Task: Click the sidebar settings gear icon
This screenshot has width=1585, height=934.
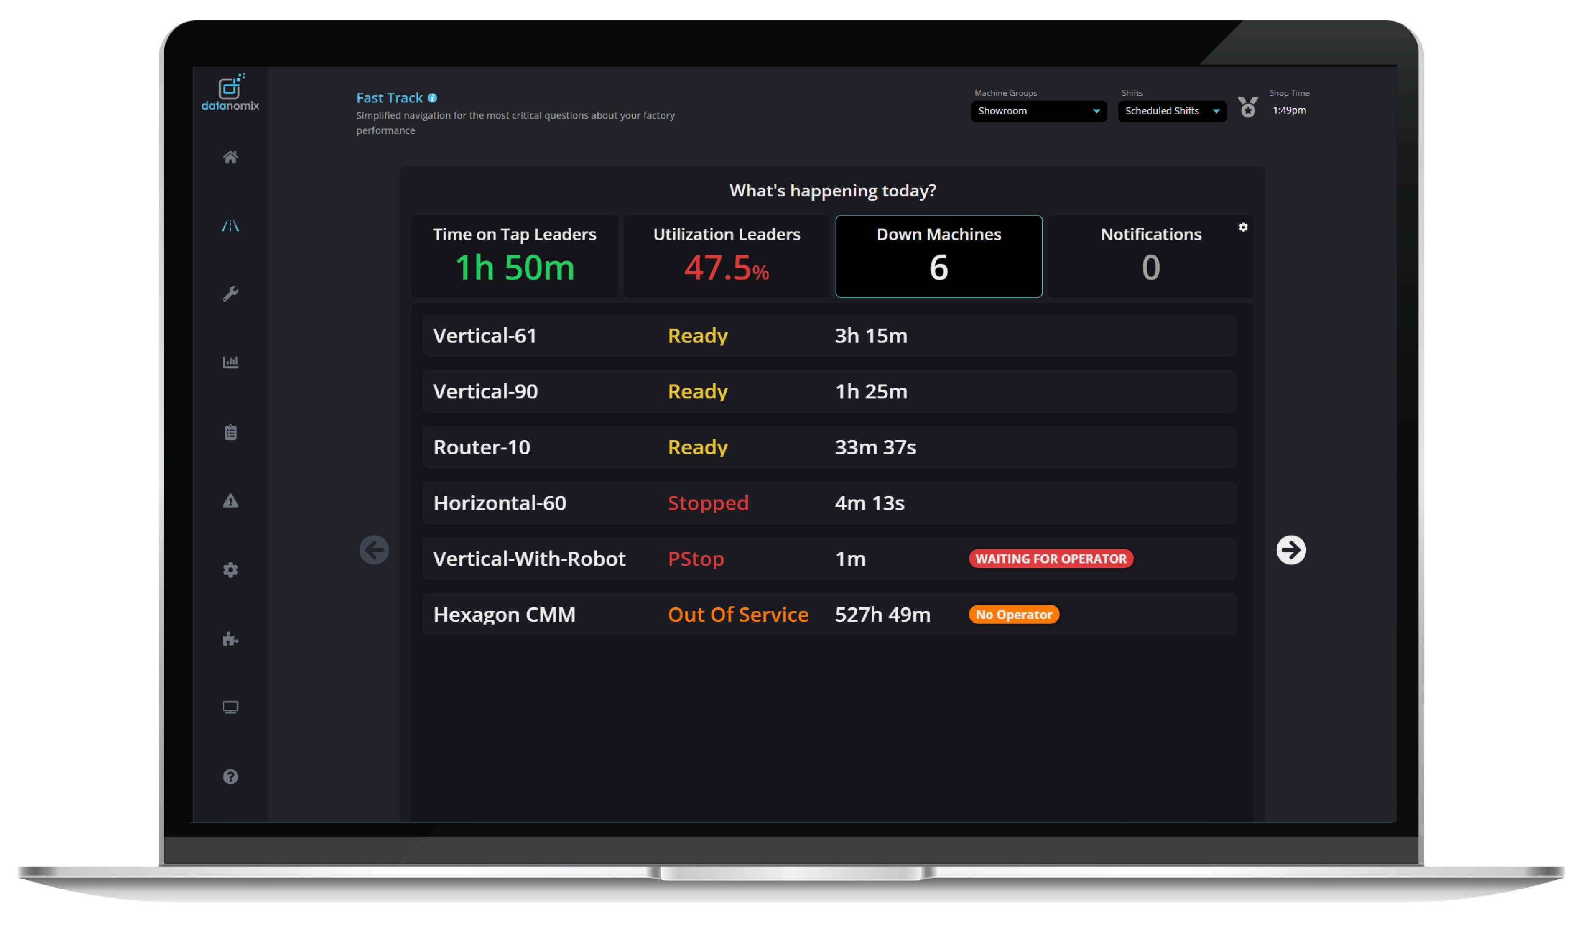Action: point(231,571)
